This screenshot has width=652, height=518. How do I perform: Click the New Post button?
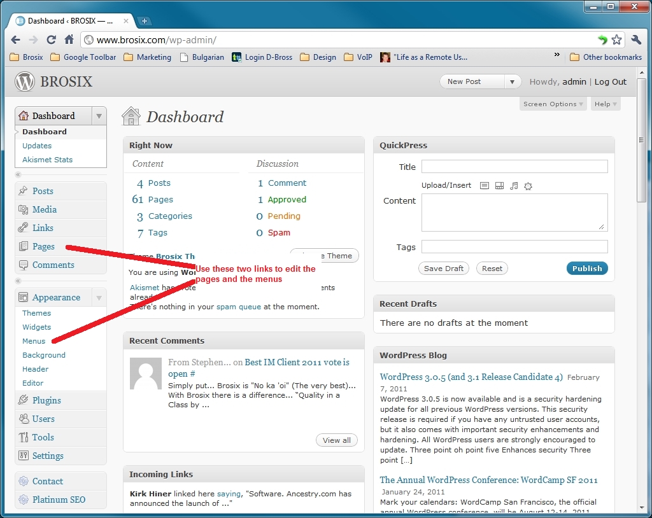[472, 82]
